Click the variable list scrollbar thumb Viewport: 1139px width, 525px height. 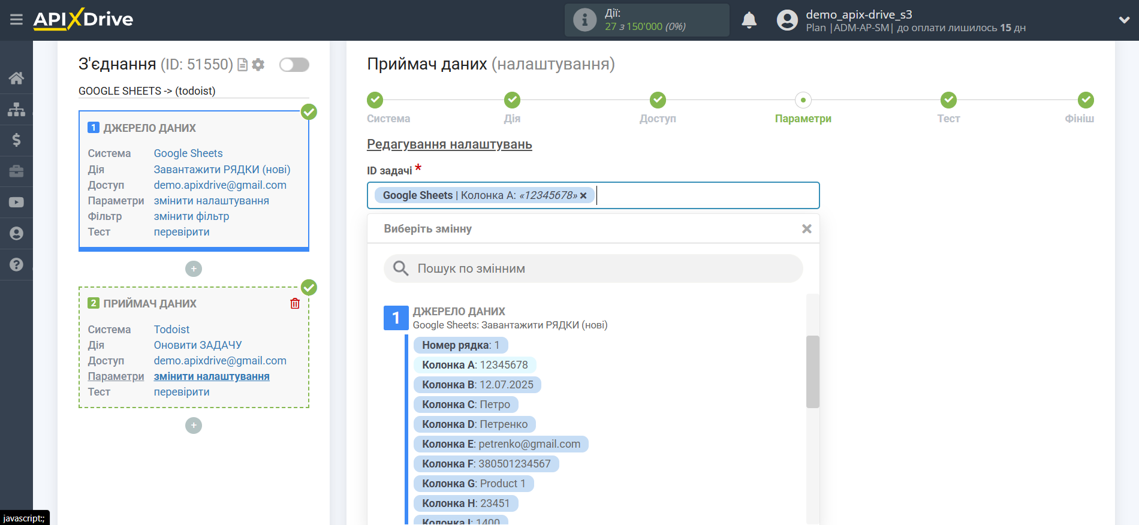click(813, 372)
